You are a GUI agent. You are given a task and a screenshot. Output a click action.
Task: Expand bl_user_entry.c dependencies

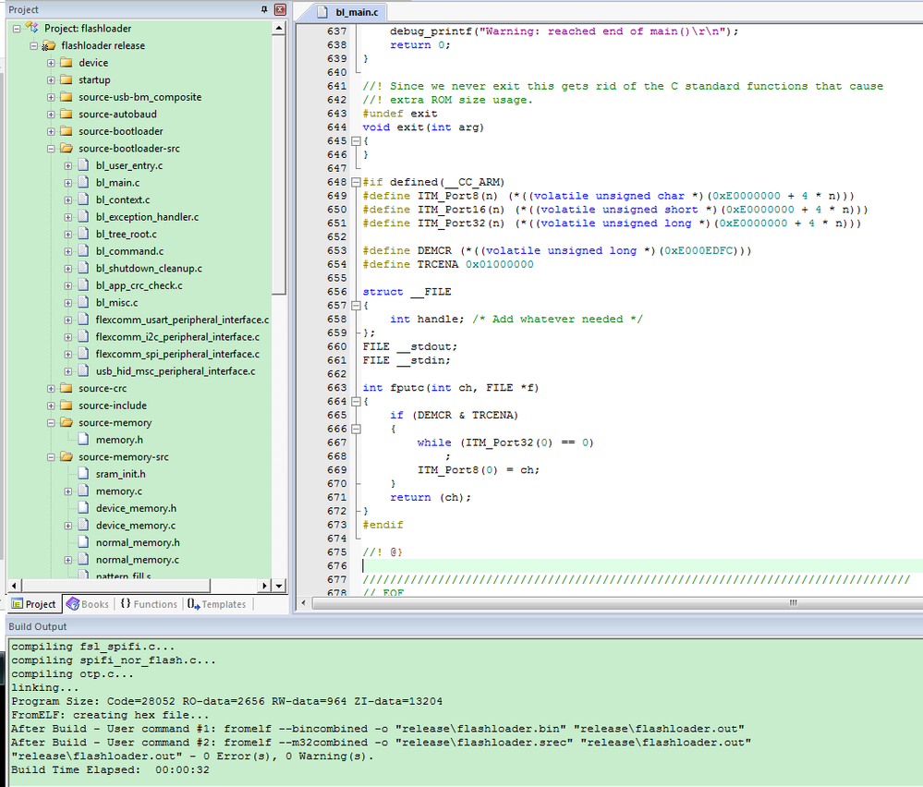tap(68, 165)
